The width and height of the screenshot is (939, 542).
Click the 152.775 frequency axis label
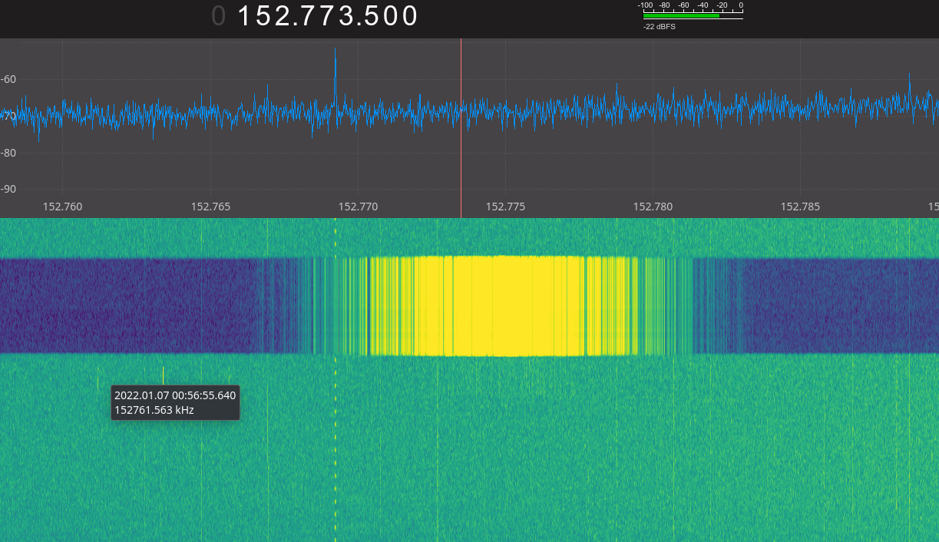point(505,207)
